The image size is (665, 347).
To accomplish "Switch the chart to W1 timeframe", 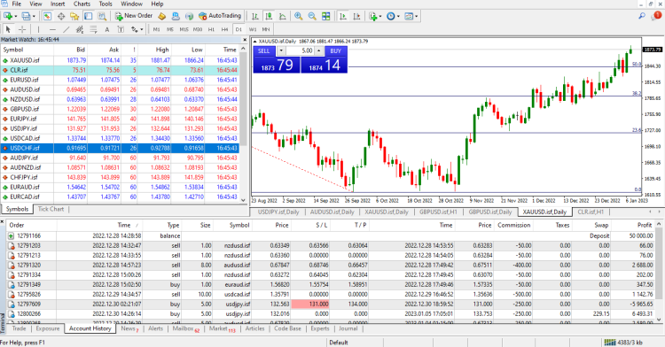I will coord(253,29).
